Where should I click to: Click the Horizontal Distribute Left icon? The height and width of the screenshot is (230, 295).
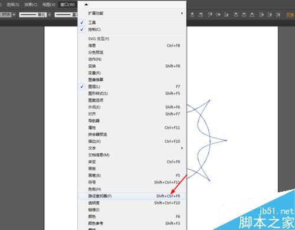click(x=261, y=15)
